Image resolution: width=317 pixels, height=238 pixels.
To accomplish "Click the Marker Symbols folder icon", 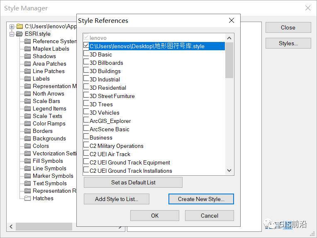I will click(28, 176).
